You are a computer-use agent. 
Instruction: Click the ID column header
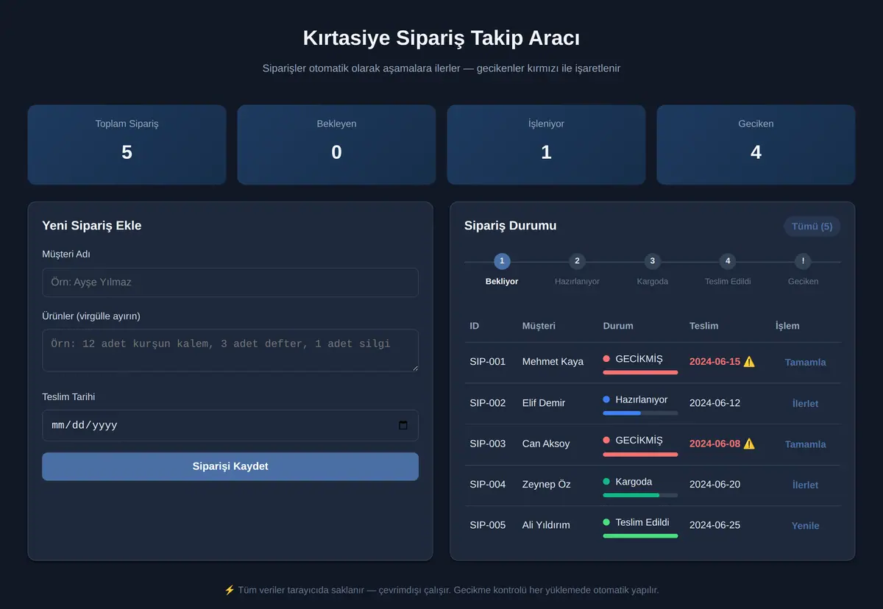point(475,326)
